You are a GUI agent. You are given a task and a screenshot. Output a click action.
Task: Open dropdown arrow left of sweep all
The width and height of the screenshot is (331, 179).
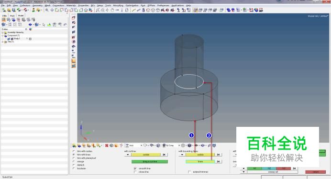(243, 172)
